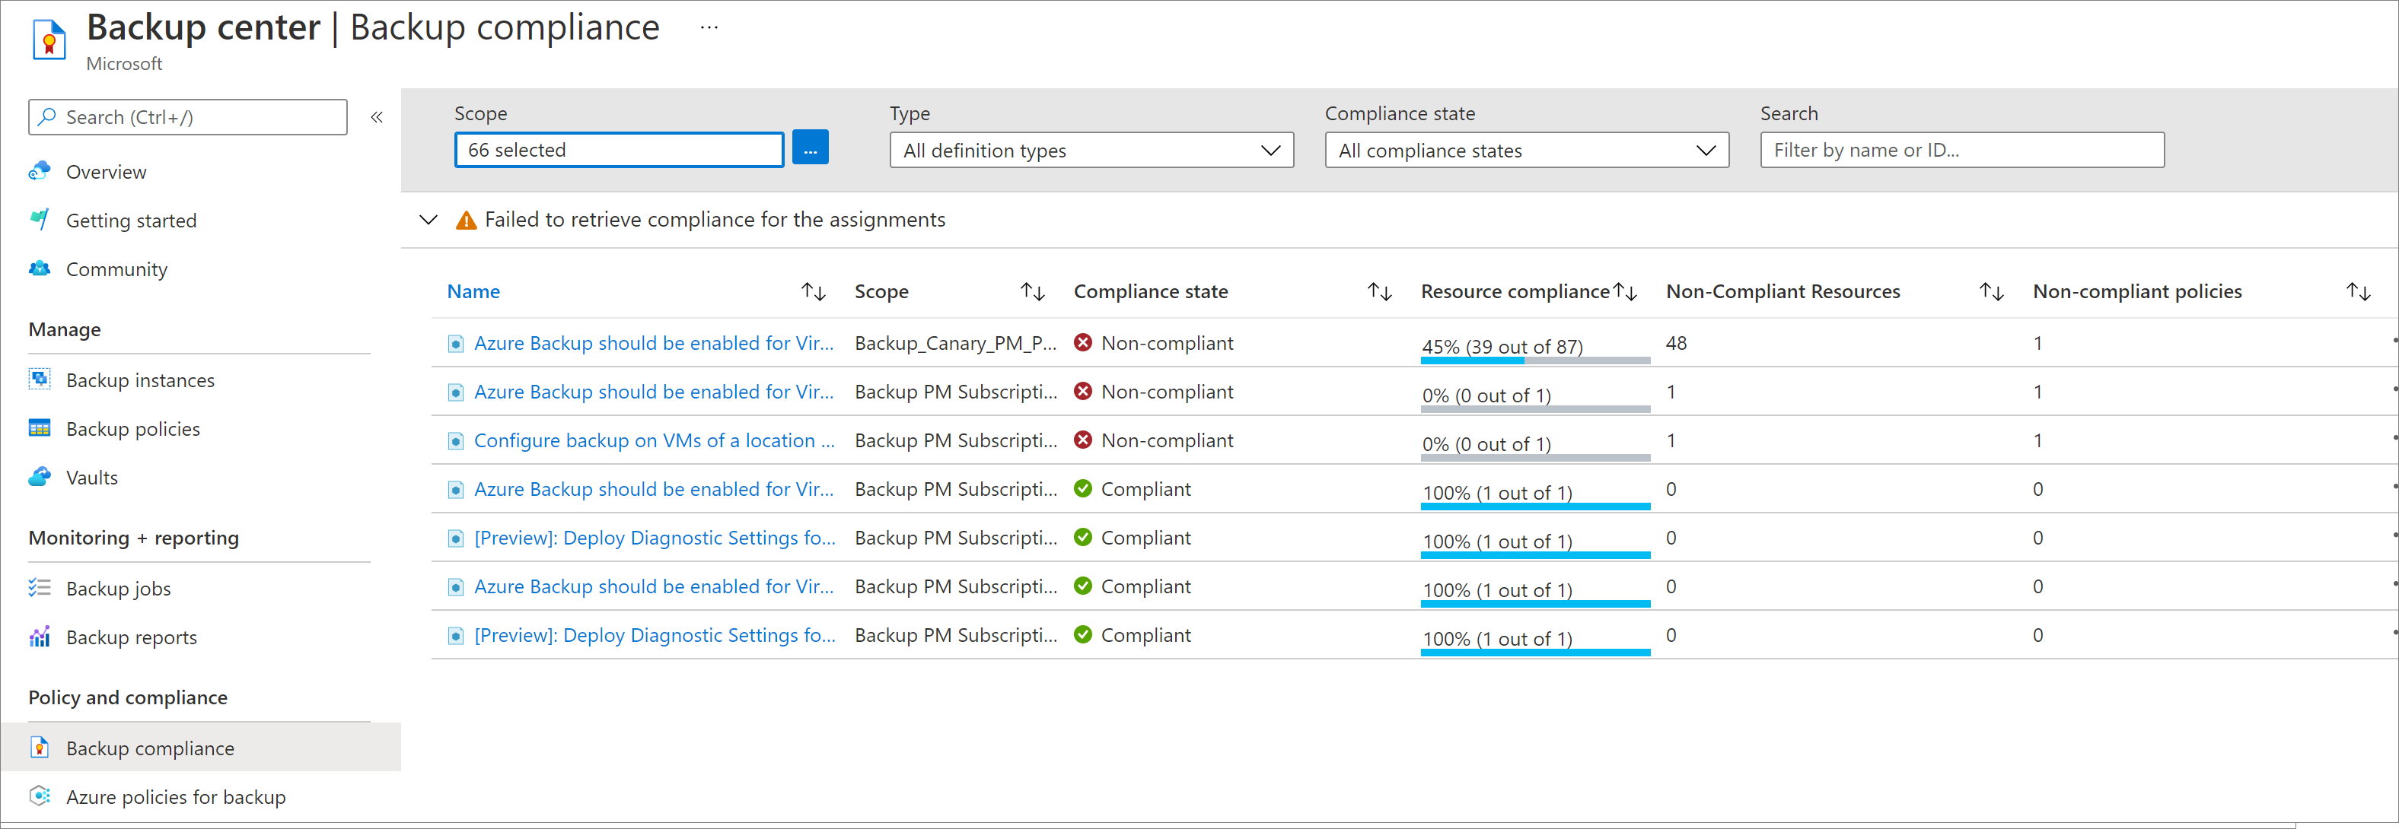Click the Backup compliance sidebar icon
Image resolution: width=2399 pixels, height=829 pixels.
pos(41,748)
